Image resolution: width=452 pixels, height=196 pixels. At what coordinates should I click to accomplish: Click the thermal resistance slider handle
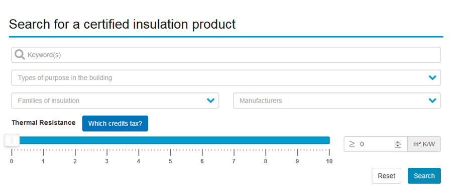coord(12,140)
